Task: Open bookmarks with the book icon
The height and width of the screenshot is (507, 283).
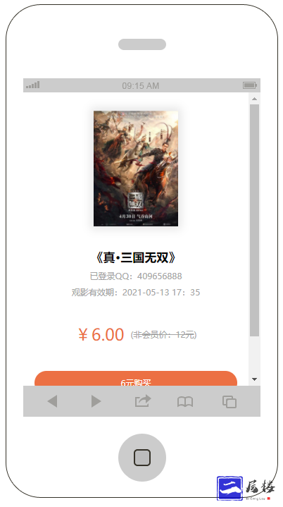Action: (185, 402)
